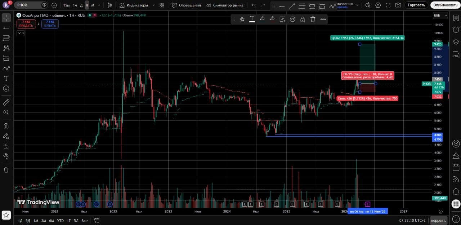The height and width of the screenshot is (225, 461).
Task: Click the Alerts button (Оповещения)
Action: tap(186, 5)
